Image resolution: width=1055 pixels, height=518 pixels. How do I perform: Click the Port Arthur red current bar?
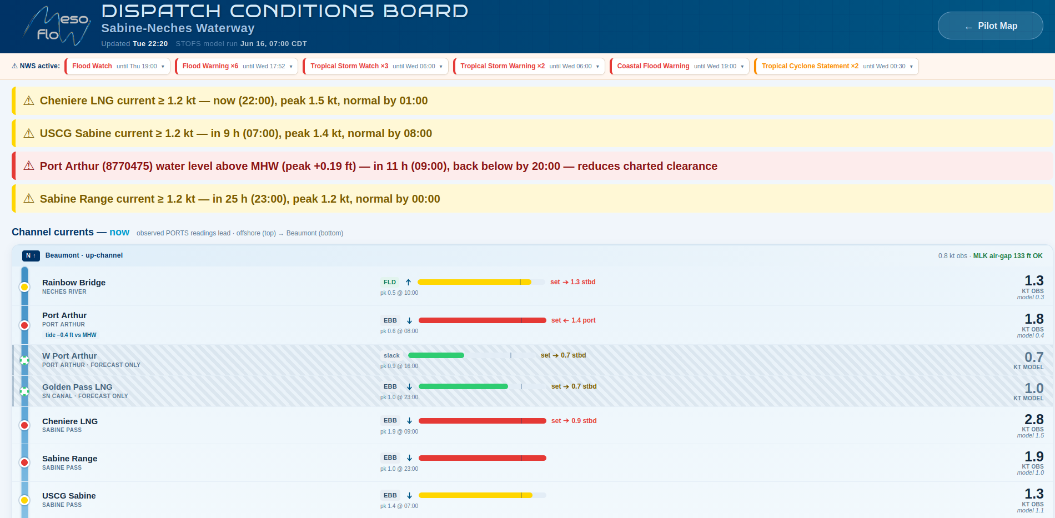coord(483,320)
